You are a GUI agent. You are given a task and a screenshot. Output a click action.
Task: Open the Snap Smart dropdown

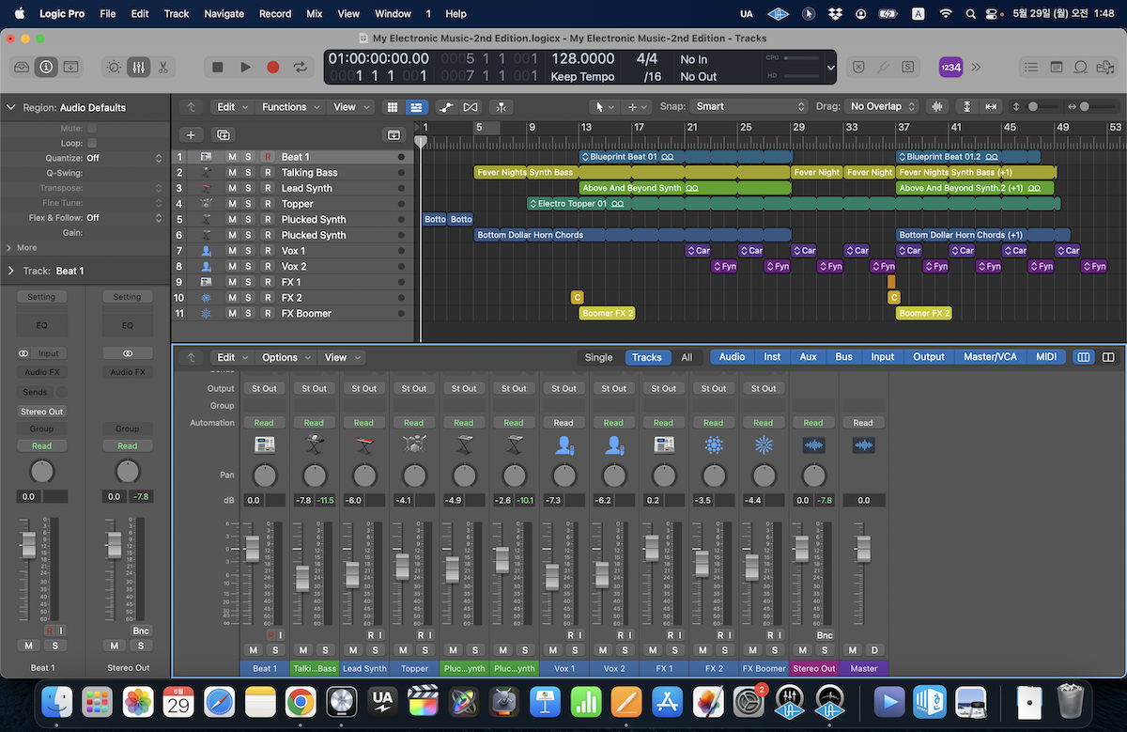[749, 107]
